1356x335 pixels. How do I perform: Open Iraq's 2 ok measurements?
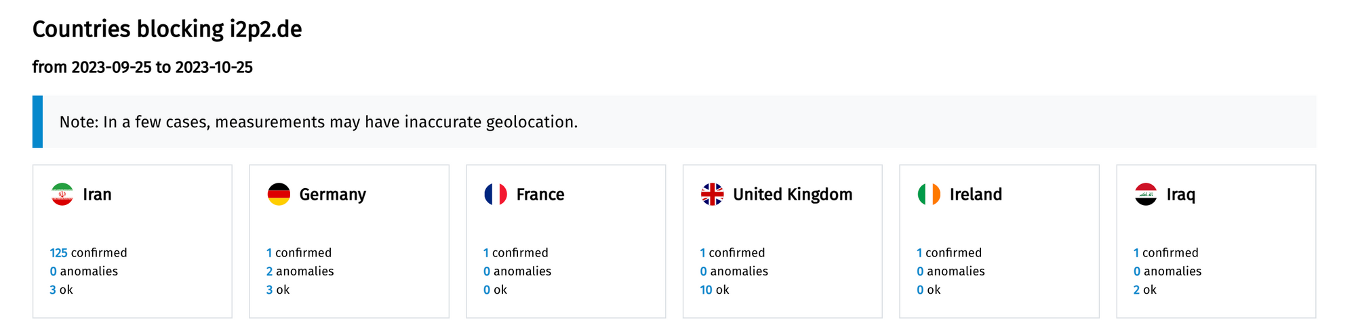pyautogui.click(x=1136, y=290)
